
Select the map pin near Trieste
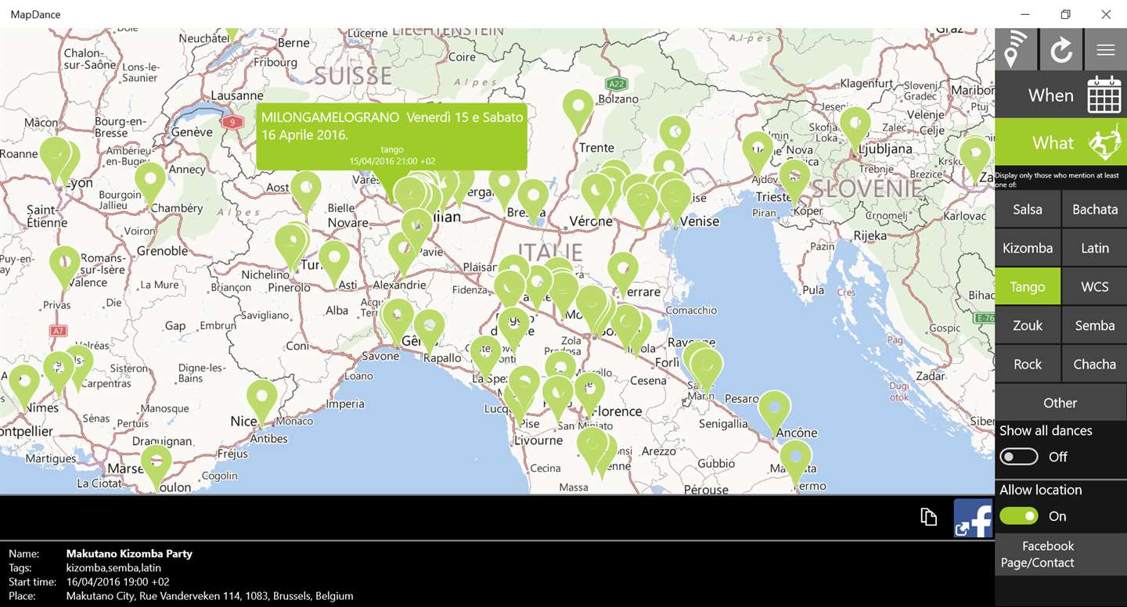794,178
